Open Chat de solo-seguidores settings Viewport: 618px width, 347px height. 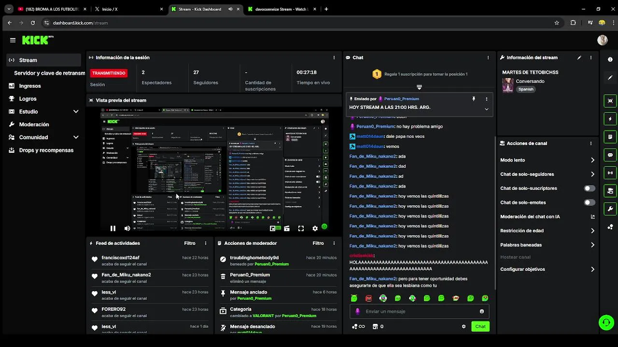click(548, 174)
